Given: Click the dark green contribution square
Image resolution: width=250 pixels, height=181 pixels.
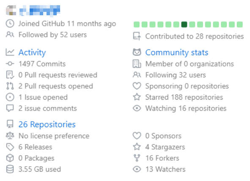Looking at the screenshot, I should coord(184,25).
